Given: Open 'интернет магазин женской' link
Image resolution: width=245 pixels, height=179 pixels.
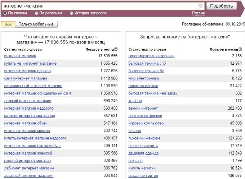Looking at the screenshot, I should coord(28,153).
